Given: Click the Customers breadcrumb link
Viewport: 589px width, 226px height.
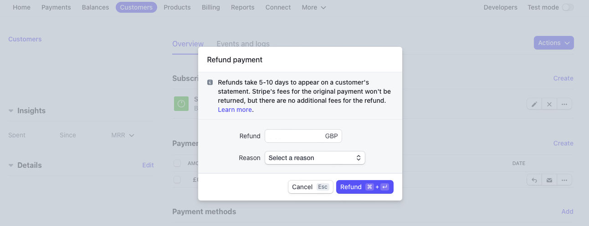Looking at the screenshot, I should (x=25, y=39).
